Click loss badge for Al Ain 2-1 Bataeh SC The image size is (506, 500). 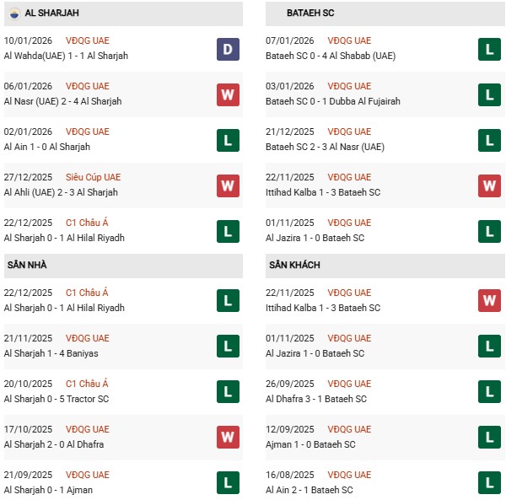pos(489,482)
